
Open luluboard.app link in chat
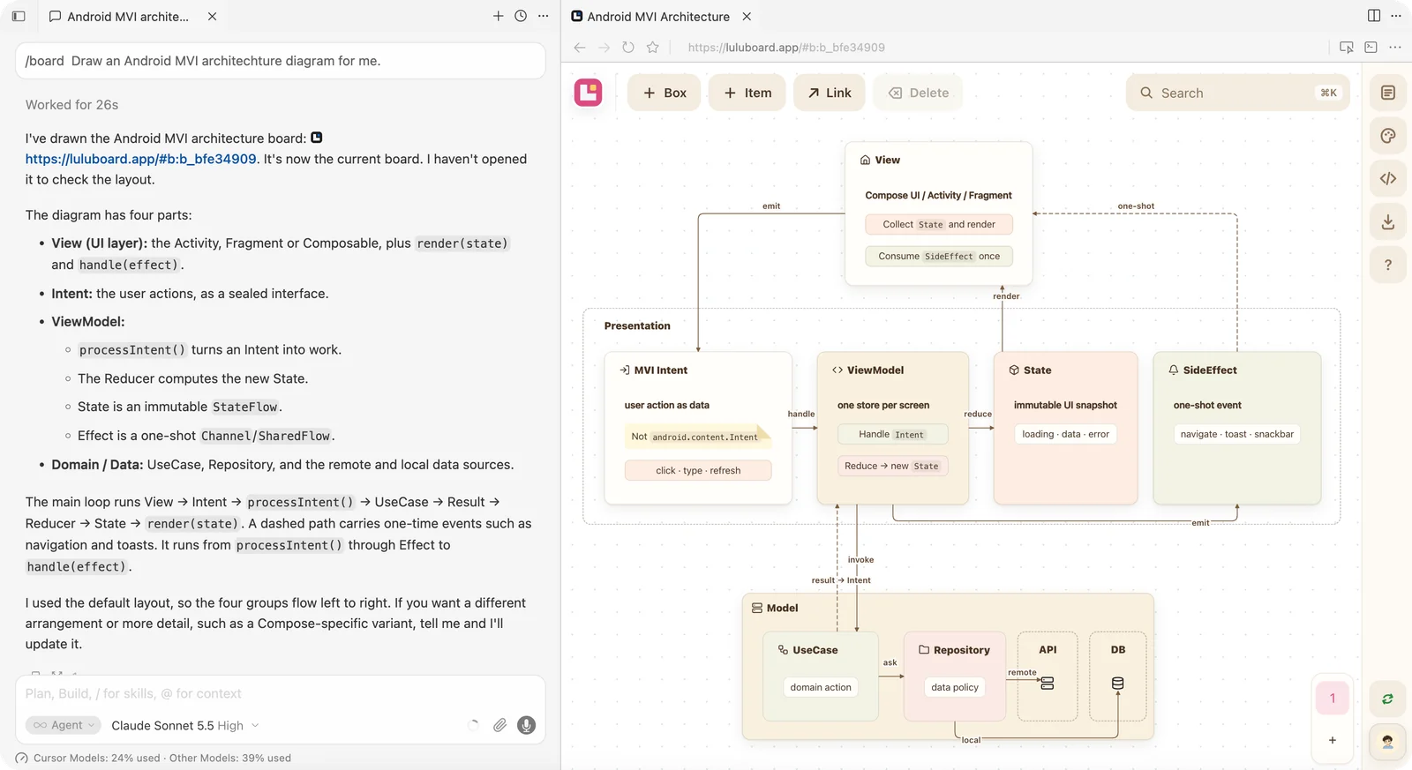[140, 159]
